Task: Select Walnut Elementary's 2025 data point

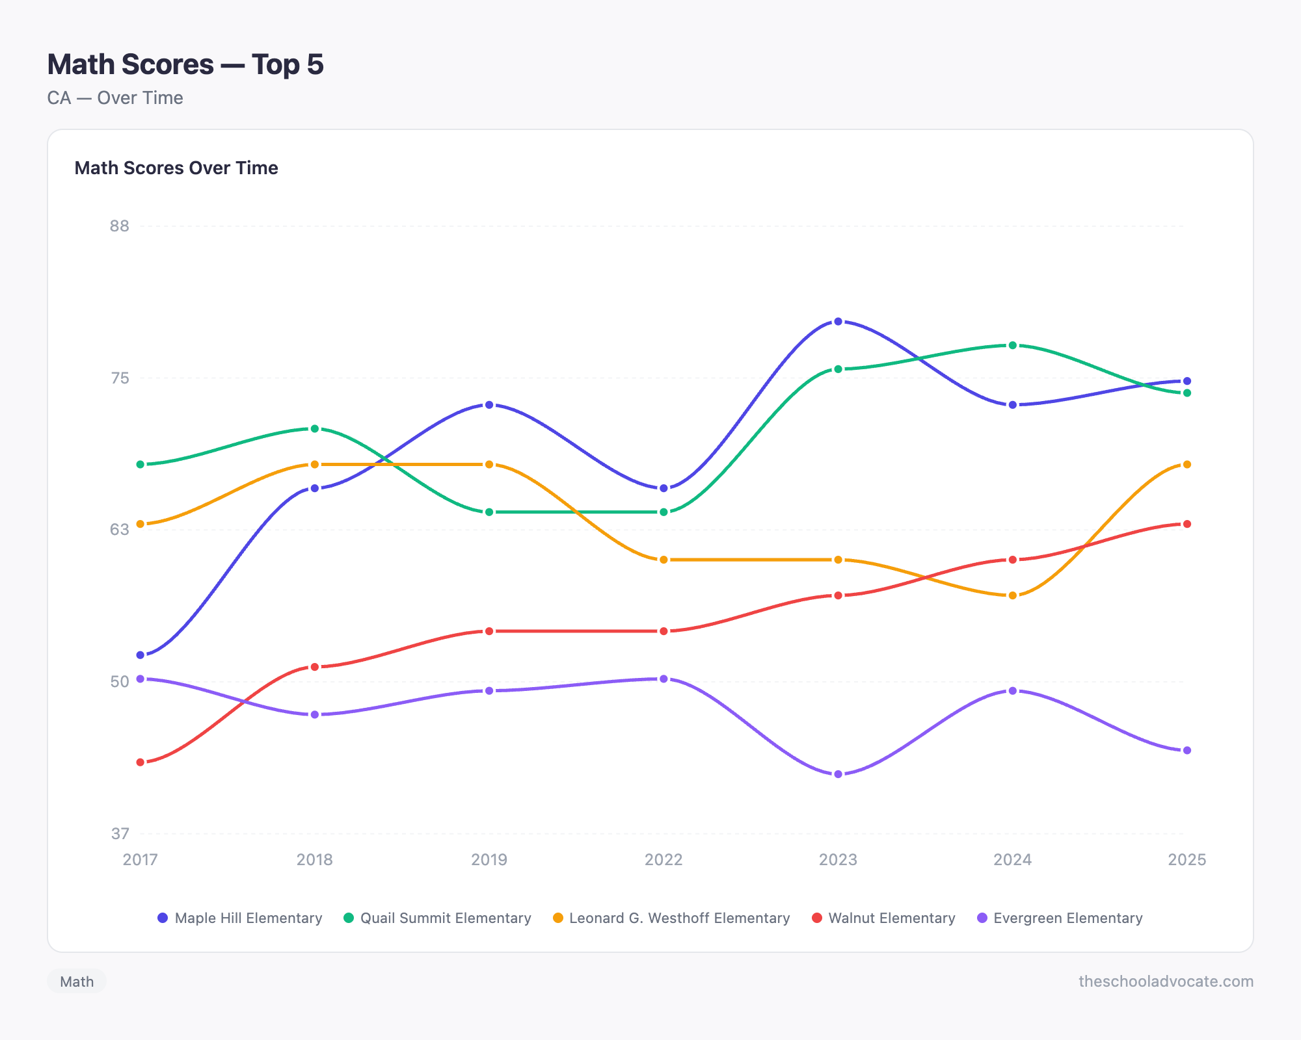Action: [1187, 524]
